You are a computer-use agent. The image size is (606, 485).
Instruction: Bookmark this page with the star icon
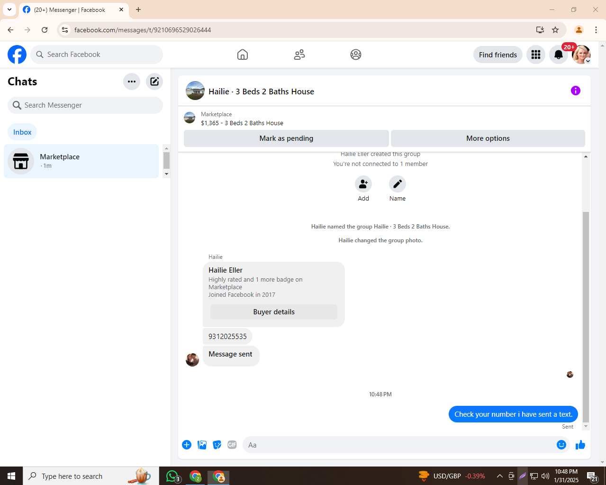pos(555,30)
